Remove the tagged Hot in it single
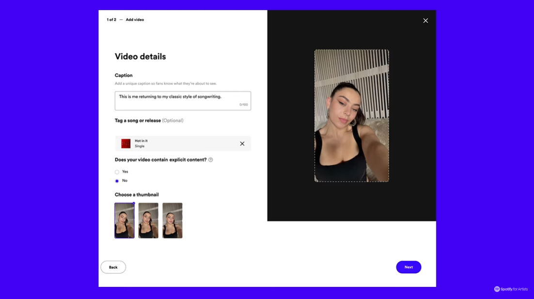Viewport: 534px width, 299px height. (x=242, y=143)
